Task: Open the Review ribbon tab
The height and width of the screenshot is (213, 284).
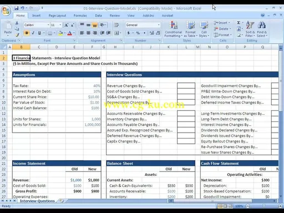Action: tap(115, 16)
